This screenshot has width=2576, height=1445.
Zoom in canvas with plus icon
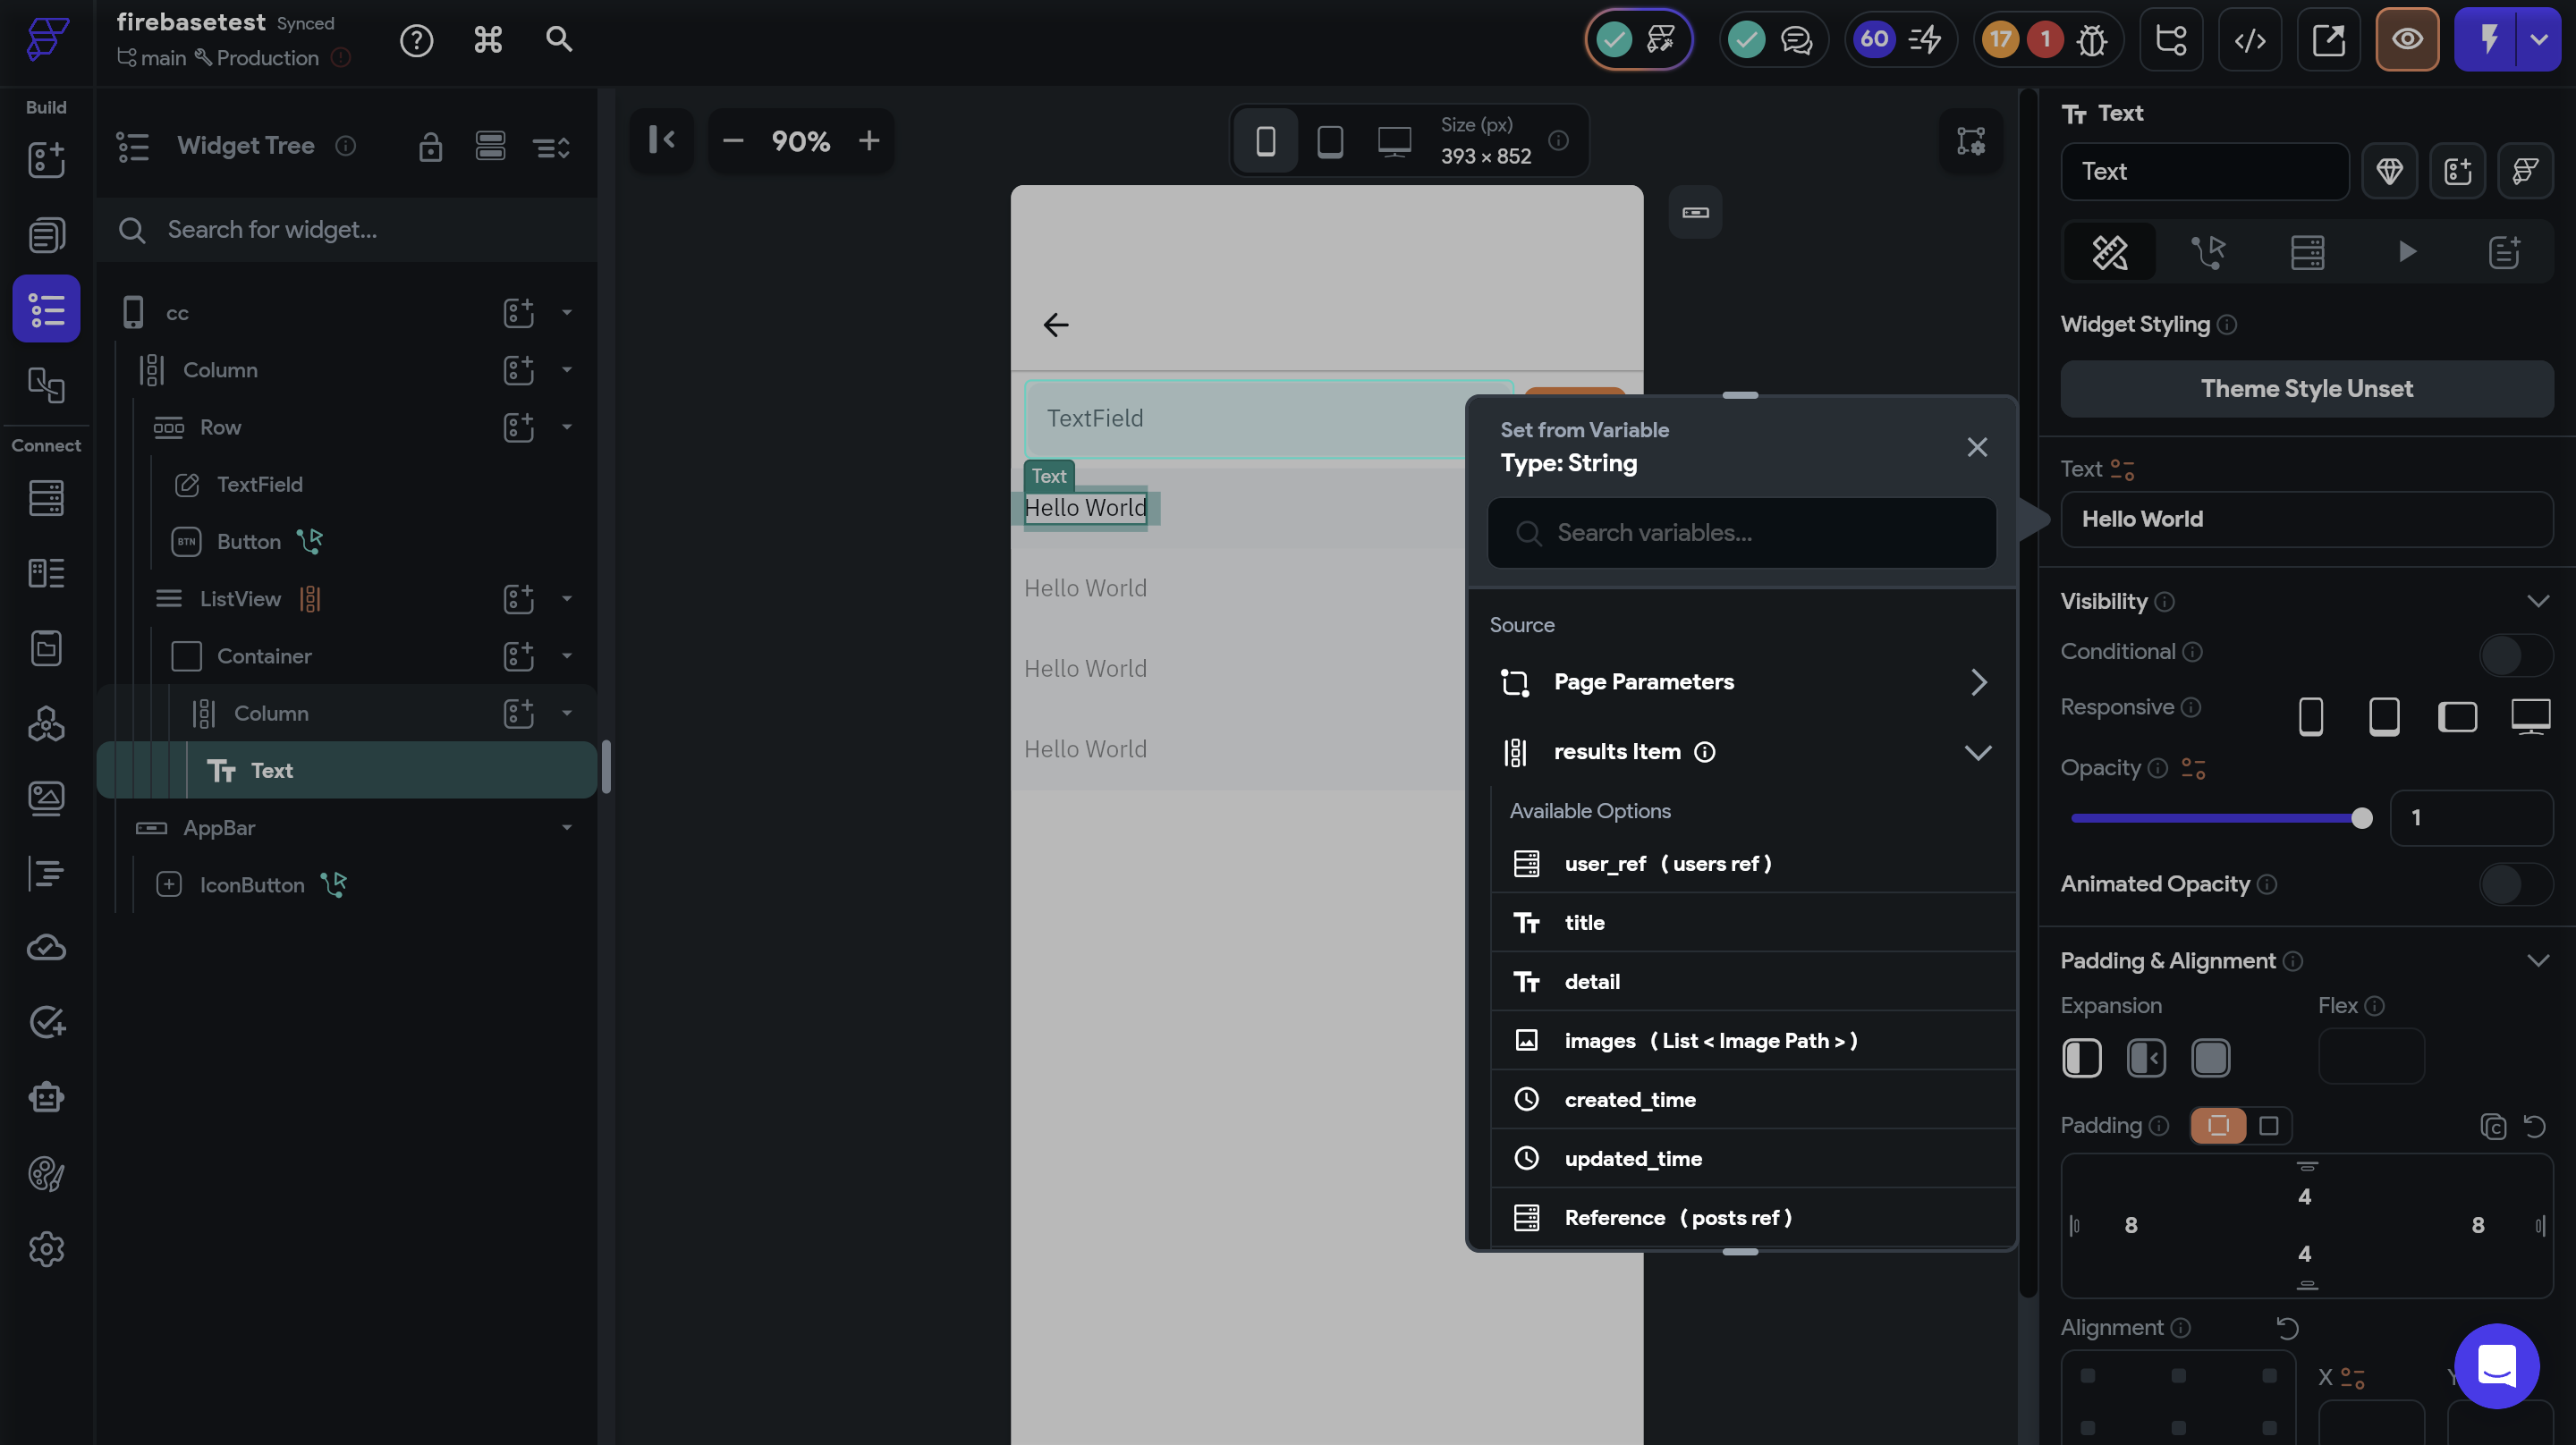[868, 141]
